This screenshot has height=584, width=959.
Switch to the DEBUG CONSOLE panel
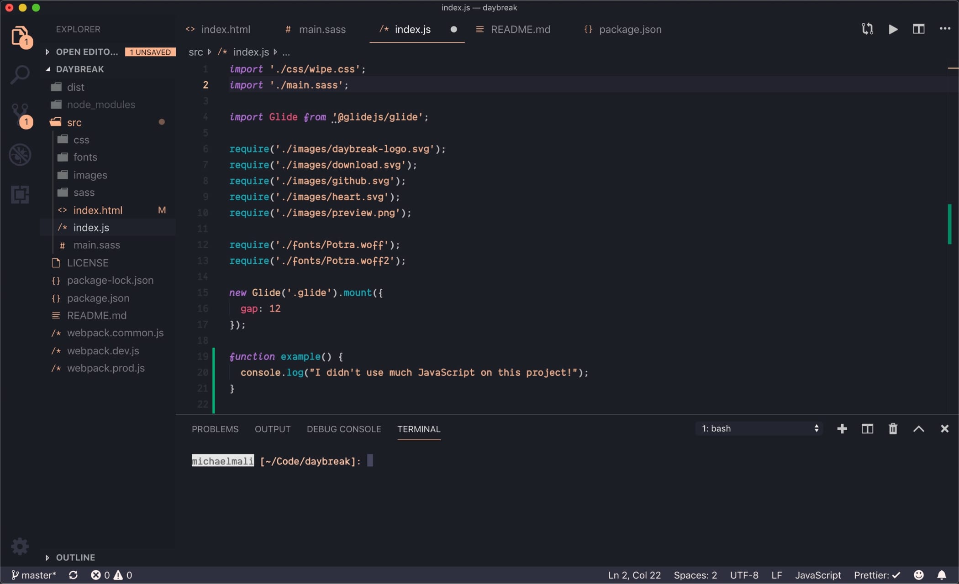(343, 429)
